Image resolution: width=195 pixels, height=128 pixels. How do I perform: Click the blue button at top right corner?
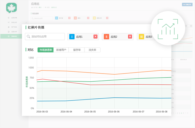[187, 4]
